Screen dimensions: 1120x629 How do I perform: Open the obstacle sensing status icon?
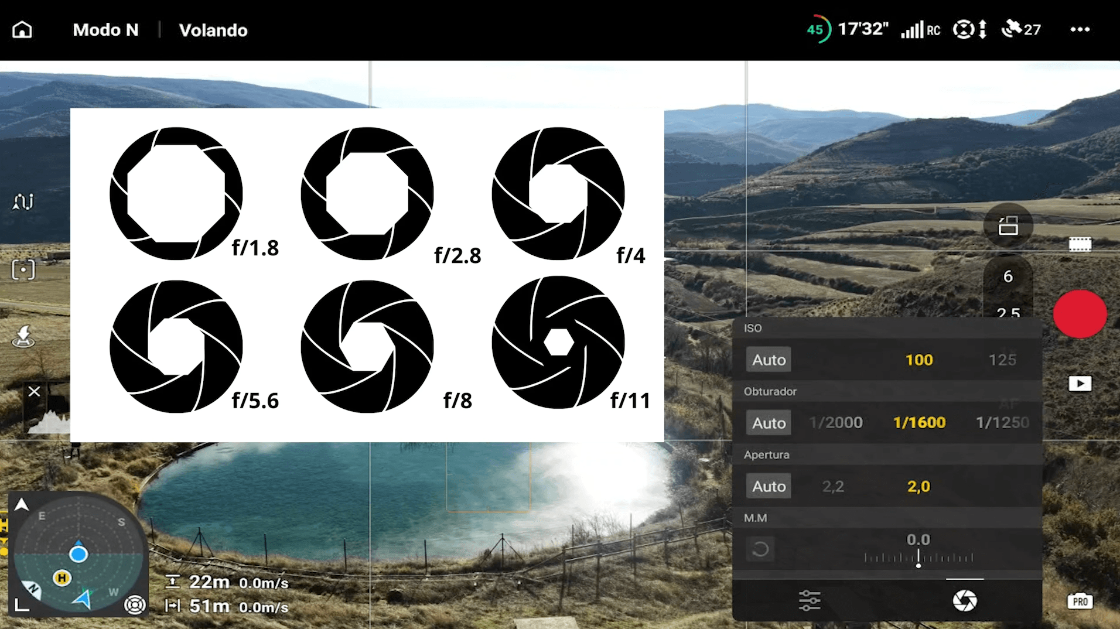(970, 29)
